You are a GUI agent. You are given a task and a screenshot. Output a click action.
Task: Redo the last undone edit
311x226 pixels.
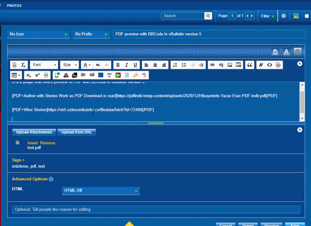106,65
